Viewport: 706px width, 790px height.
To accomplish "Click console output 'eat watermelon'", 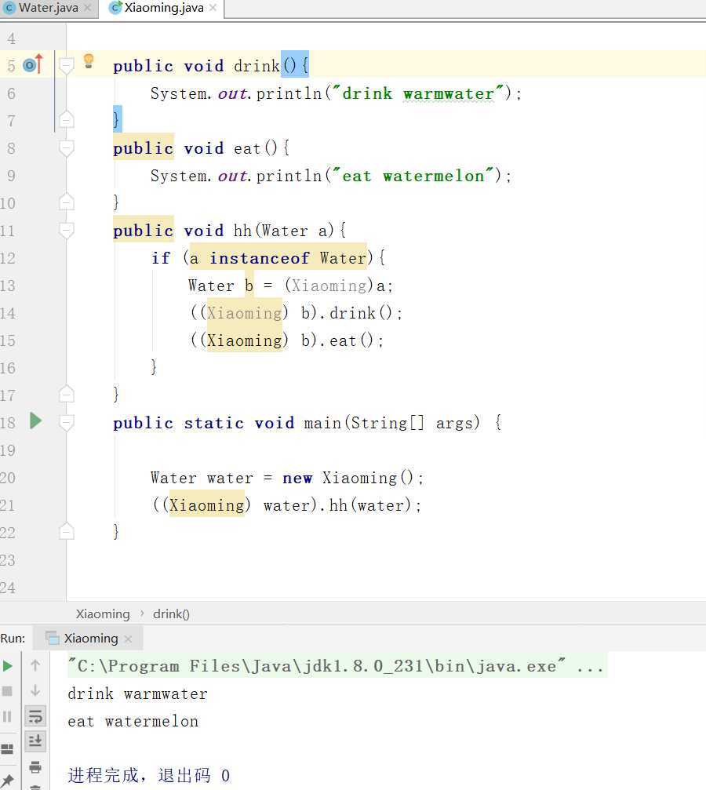I will point(133,721).
